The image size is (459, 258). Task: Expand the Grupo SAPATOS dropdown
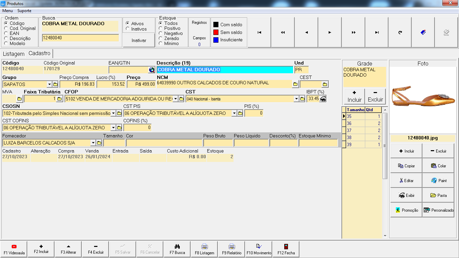tap(49, 84)
